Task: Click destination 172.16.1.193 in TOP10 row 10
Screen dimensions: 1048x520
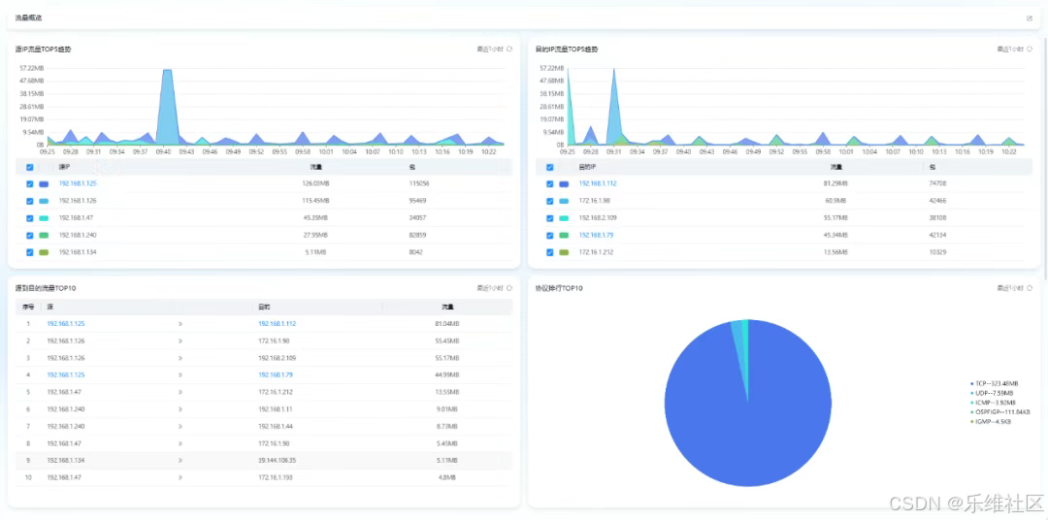Action: click(275, 477)
